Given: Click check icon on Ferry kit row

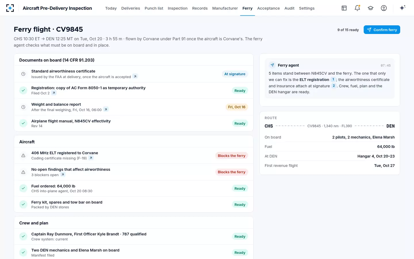Looking at the screenshot, I should coord(23,204).
